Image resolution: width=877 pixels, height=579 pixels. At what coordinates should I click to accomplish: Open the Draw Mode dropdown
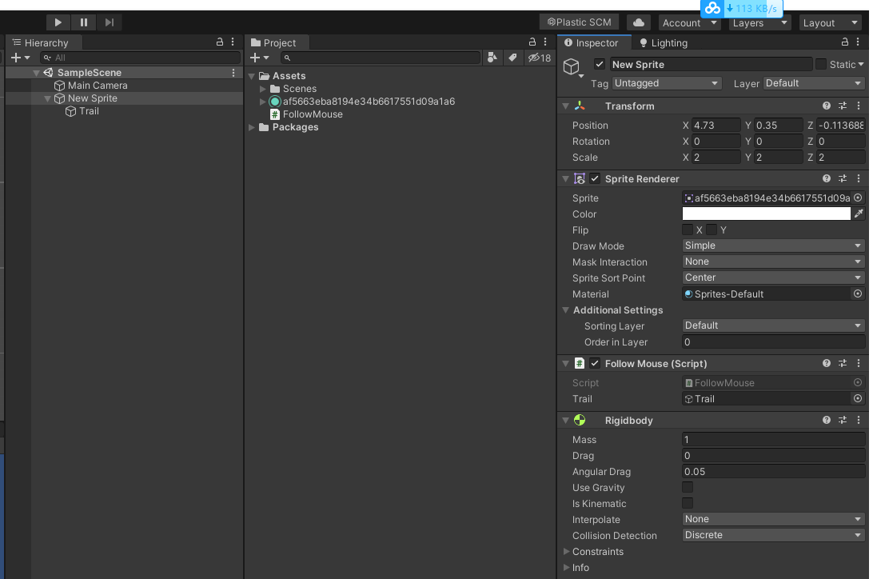[x=771, y=246]
